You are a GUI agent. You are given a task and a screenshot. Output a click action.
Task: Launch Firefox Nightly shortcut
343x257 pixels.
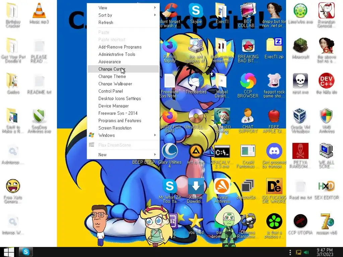(x=169, y=46)
